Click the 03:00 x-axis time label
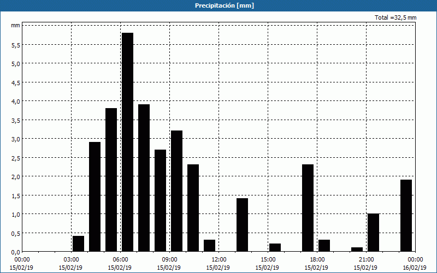The height and width of the screenshot is (273, 437). 72,260
